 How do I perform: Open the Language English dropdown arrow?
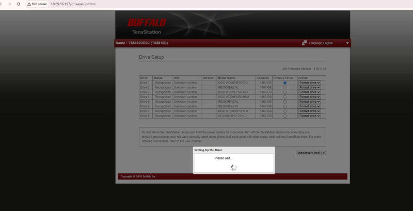pyautogui.click(x=347, y=43)
